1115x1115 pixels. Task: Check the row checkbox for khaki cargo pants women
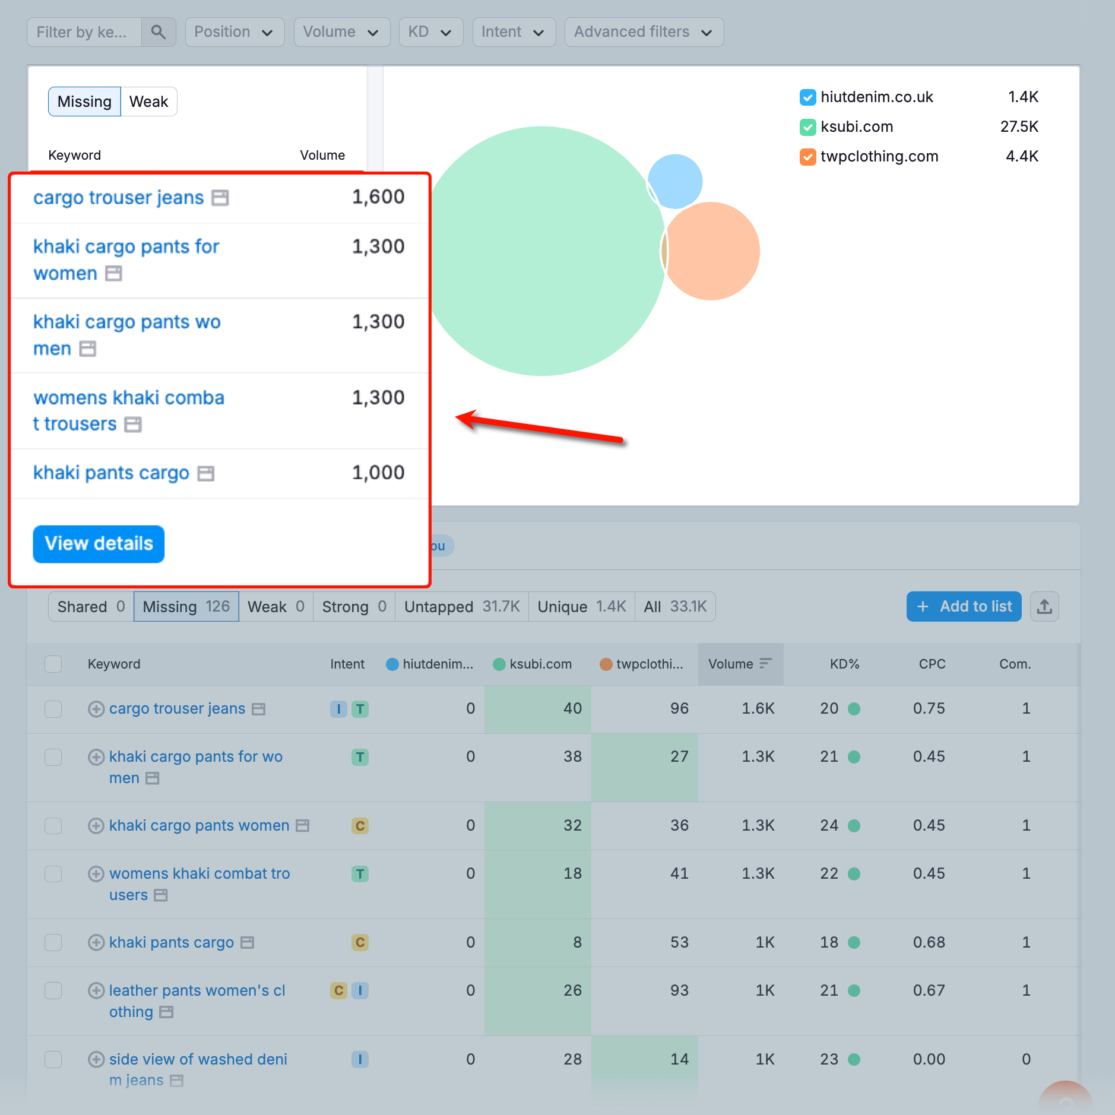tap(53, 825)
